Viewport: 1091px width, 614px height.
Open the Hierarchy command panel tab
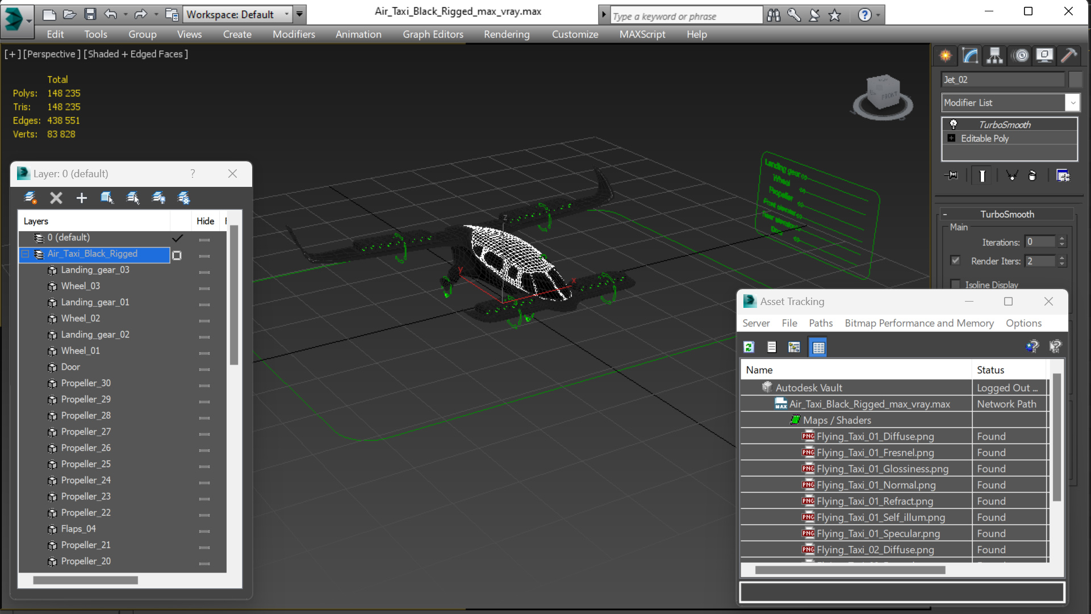point(994,56)
